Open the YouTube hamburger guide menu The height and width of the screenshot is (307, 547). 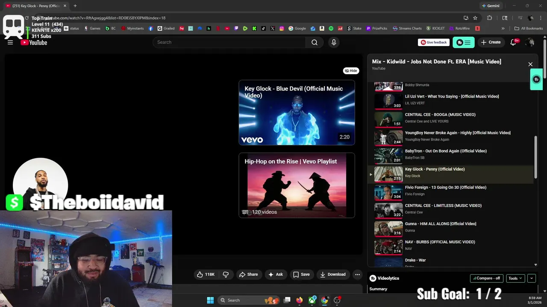[x=10, y=42]
